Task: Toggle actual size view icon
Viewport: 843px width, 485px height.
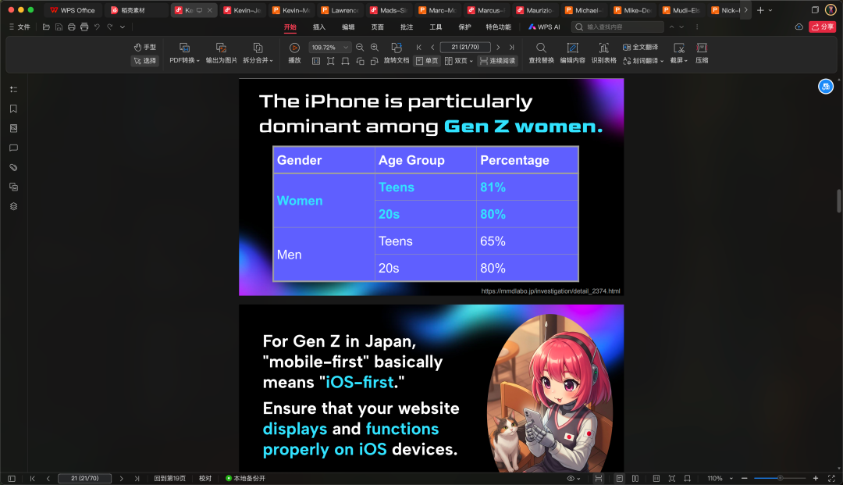Action: click(316, 61)
